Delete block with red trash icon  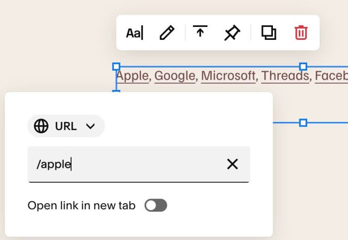coord(301,33)
